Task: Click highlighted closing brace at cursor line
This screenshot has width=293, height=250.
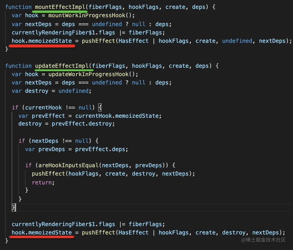Action: [14, 207]
